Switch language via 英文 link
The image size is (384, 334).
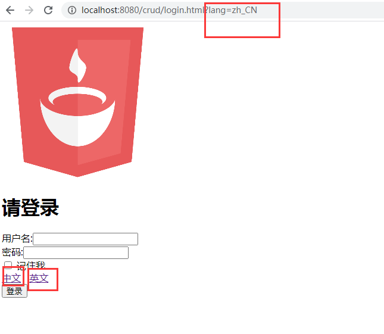39,279
